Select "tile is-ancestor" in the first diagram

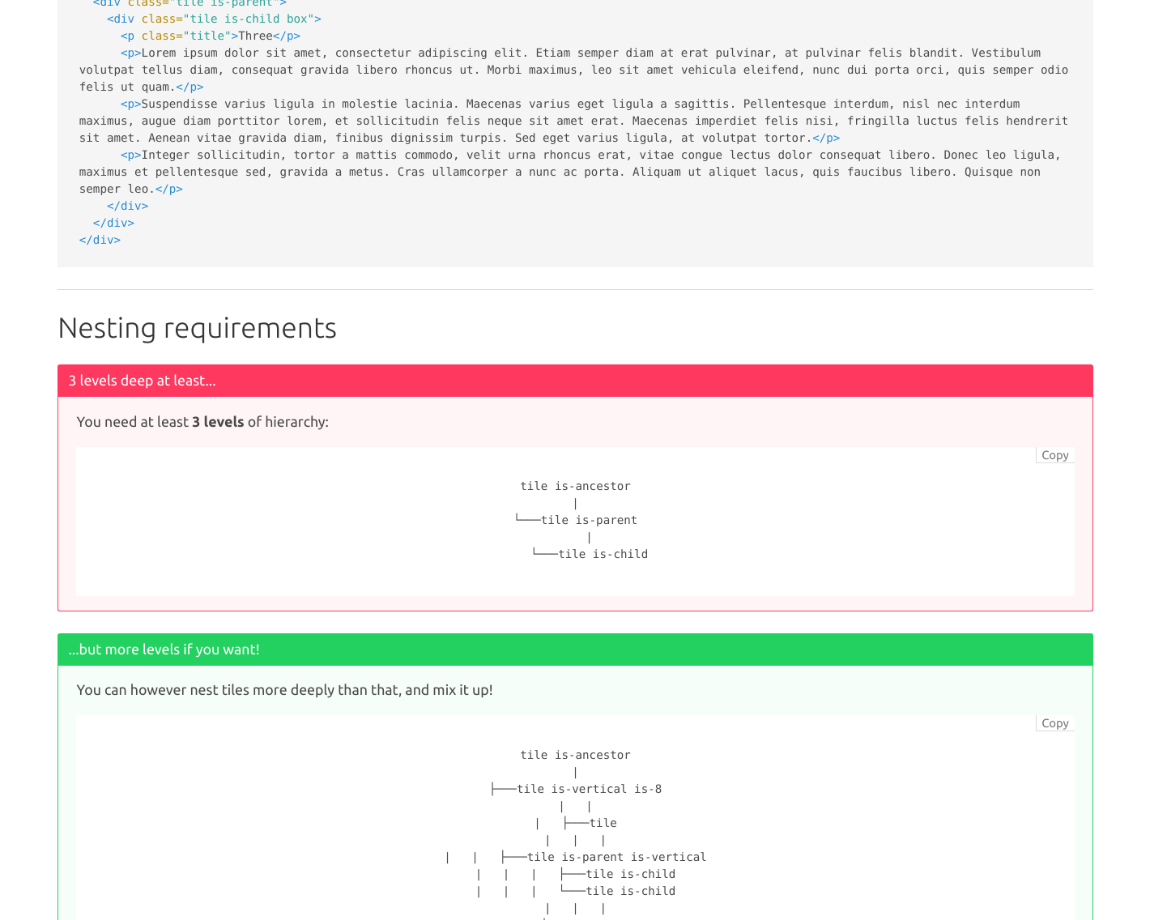(575, 486)
